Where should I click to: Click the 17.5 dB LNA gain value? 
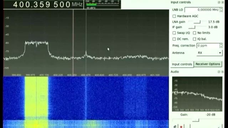pyautogui.click(x=214, y=22)
